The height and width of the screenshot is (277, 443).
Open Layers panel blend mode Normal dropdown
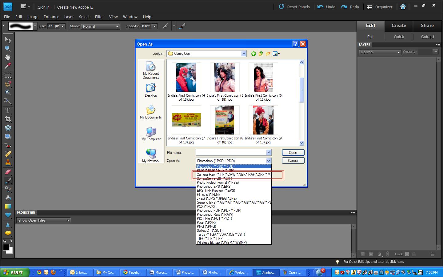pyautogui.click(x=380, y=52)
